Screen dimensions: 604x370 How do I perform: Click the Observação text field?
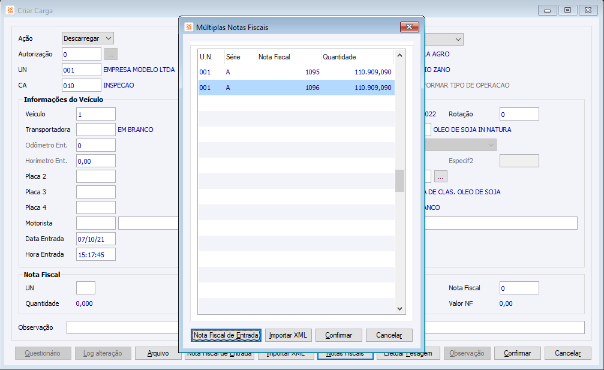(x=326, y=327)
